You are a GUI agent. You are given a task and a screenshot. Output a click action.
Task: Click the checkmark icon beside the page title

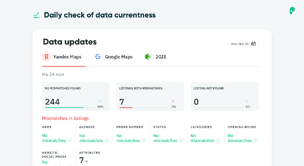(x=36, y=15)
